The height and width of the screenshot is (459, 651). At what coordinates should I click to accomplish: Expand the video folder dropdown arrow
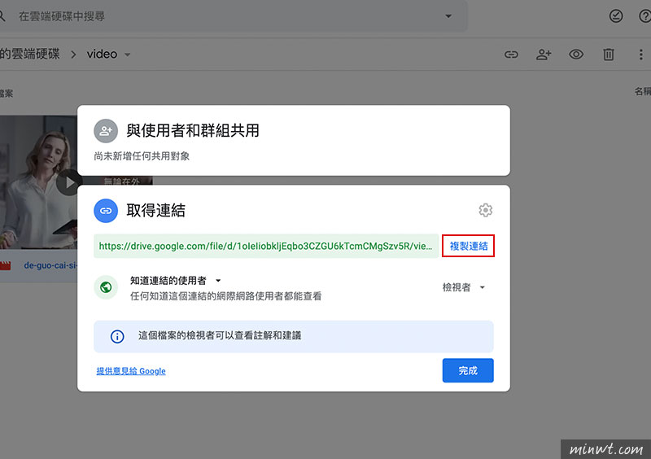click(128, 55)
